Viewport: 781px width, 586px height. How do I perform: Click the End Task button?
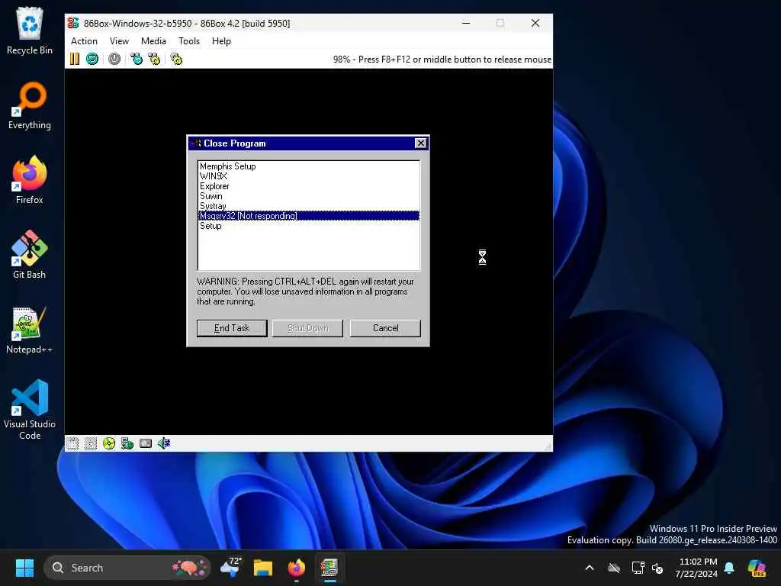click(x=232, y=328)
